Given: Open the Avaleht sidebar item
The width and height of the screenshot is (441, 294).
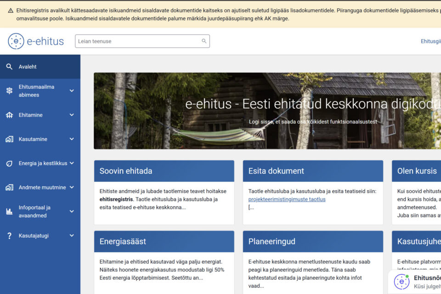Looking at the screenshot, I should tap(40, 67).
